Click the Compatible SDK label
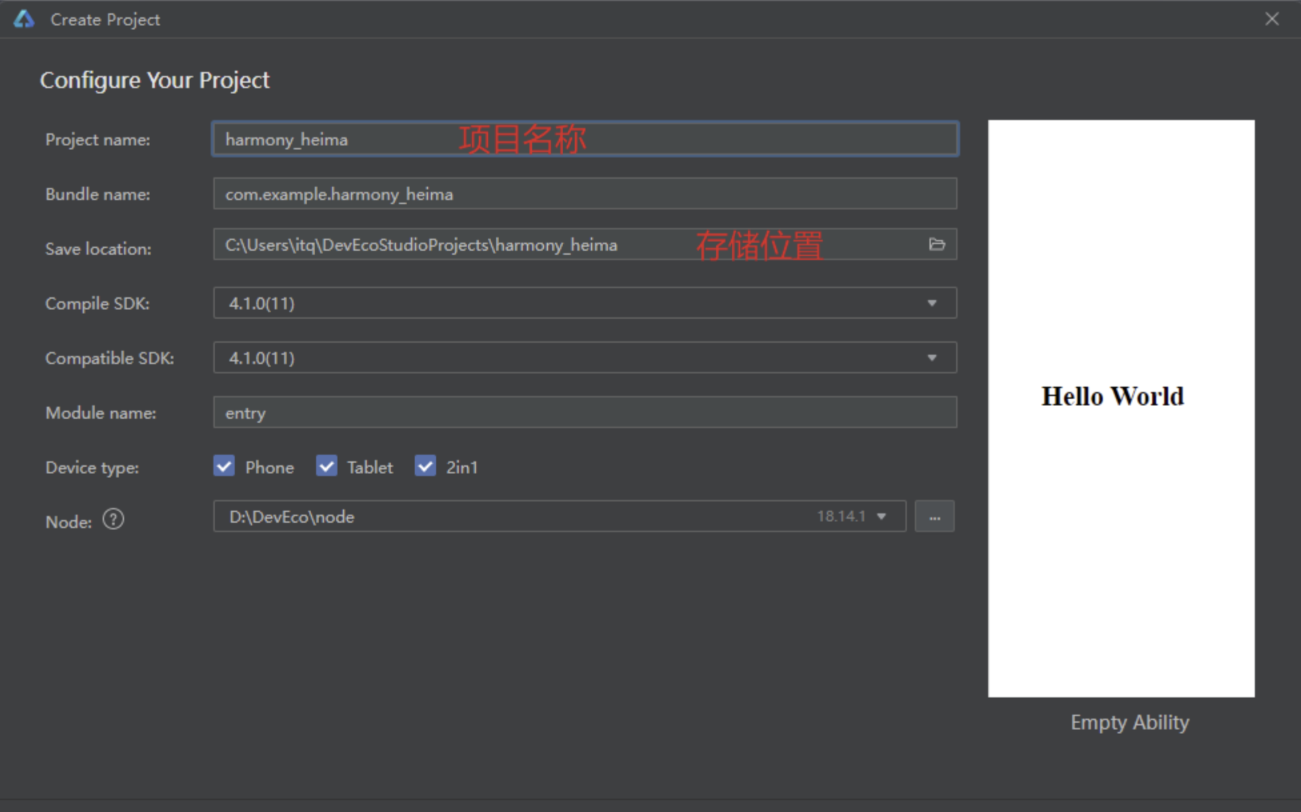This screenshot has height=812, width=1301. click(109, 358)
